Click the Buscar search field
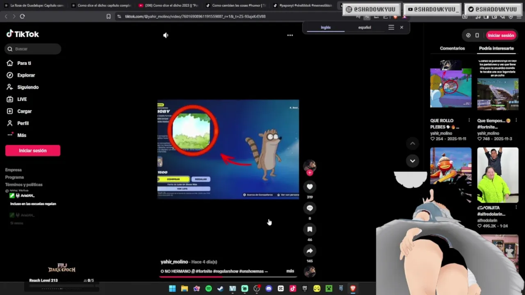The width and height of the screenshot is (525, 295). point(33,49)
